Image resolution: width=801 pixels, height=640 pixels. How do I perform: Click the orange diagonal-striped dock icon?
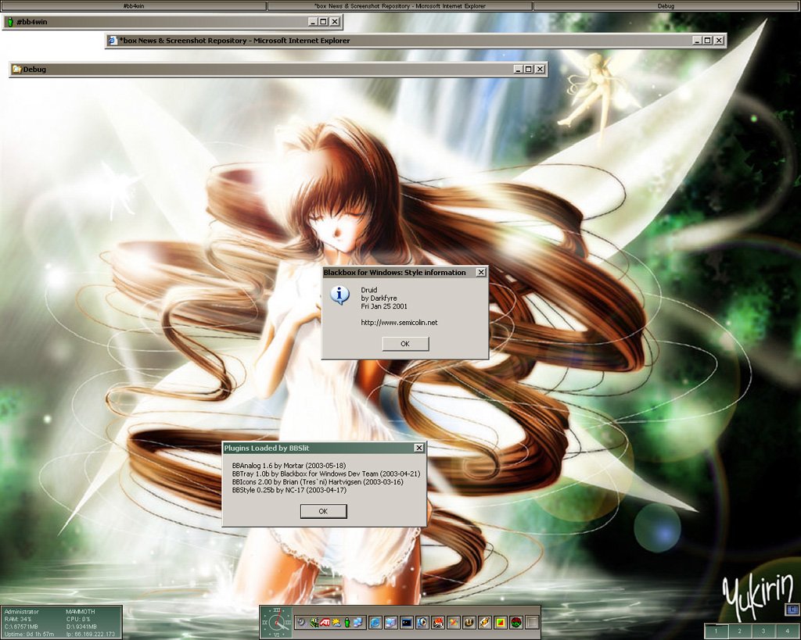click(x=485, y=622)
